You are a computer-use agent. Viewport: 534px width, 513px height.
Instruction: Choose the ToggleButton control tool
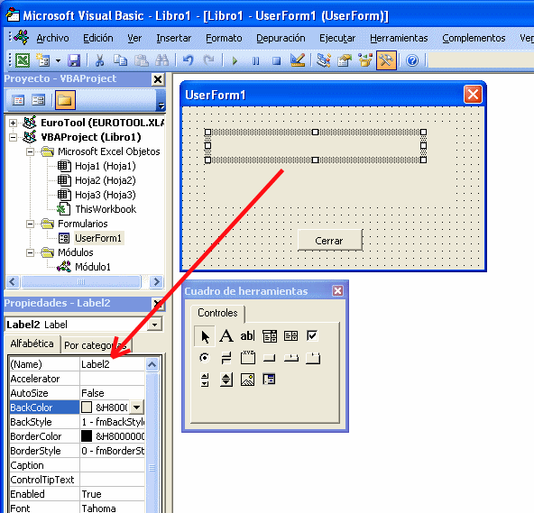coord(226,358)
